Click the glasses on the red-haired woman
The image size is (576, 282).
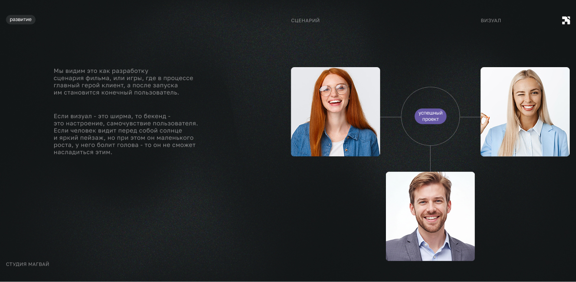334,90
